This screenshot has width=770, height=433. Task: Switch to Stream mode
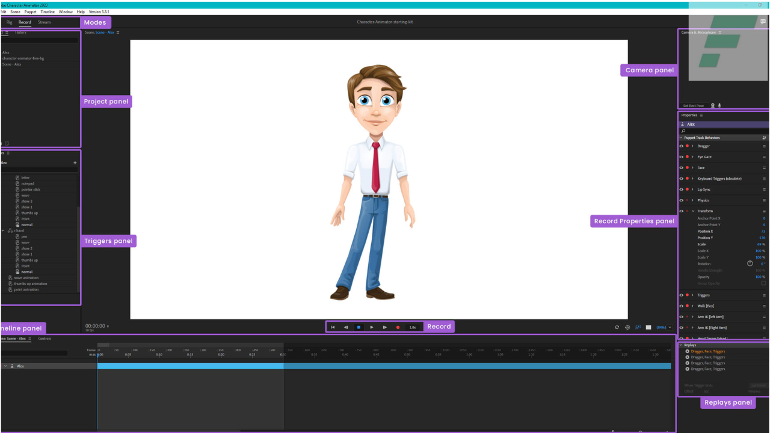click(44, 22)
